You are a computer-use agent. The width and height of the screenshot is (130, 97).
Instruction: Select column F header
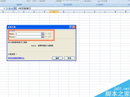(x=44, y=12)
